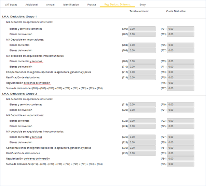Select the Reg. Deducc. Differenc. tab

[118, 4]
